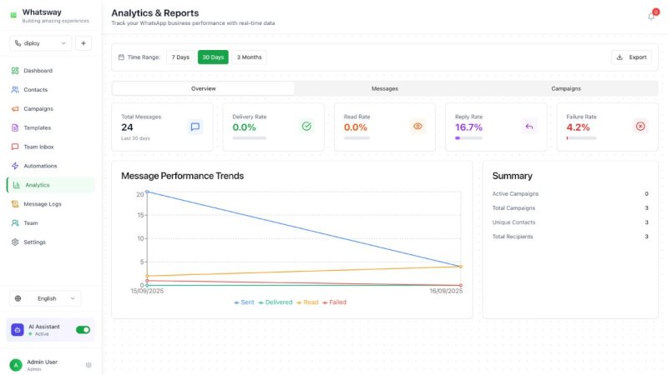Click the Export button

coord(630,57)
